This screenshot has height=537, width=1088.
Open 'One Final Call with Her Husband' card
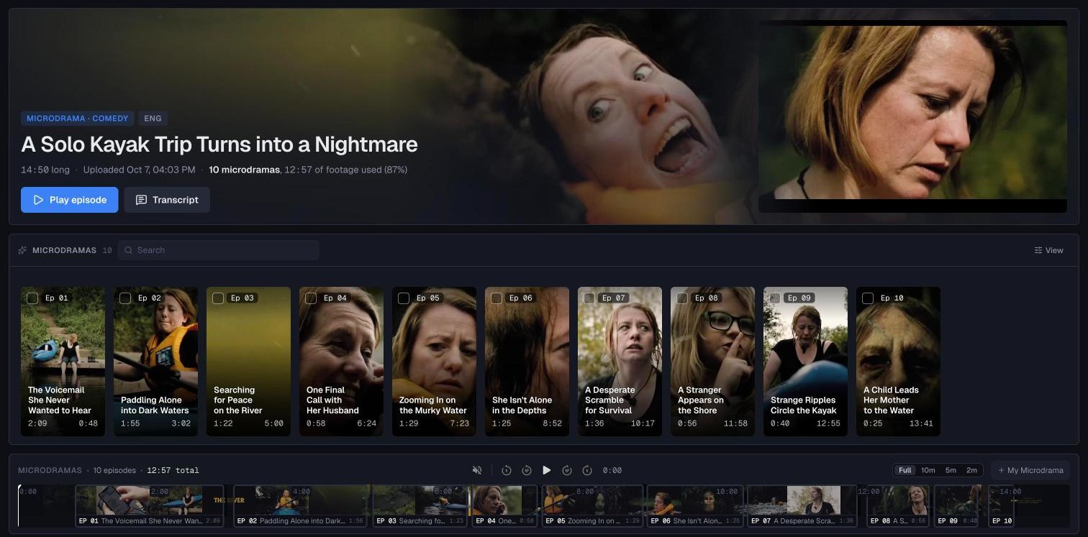click(341, 362)
